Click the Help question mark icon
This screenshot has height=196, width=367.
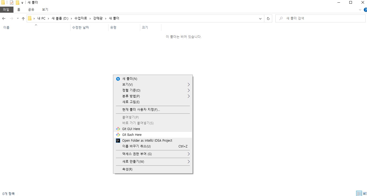pyautogui.click(x=365, y=10)
